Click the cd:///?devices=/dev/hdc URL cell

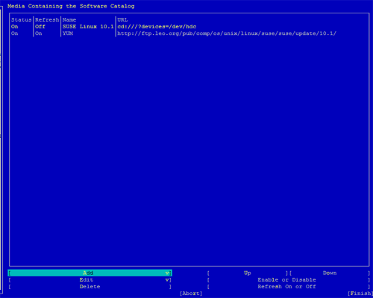pos(157,27)
